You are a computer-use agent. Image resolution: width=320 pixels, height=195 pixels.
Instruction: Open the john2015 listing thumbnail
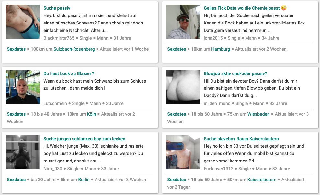click(x=183, y=22)
